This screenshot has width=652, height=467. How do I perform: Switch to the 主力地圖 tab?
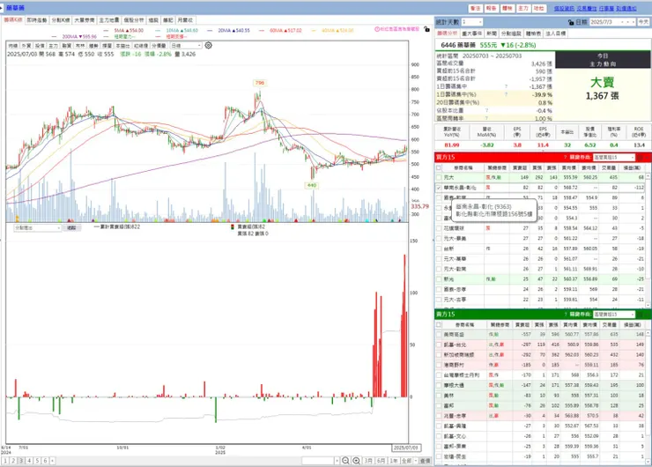(109, 20)
